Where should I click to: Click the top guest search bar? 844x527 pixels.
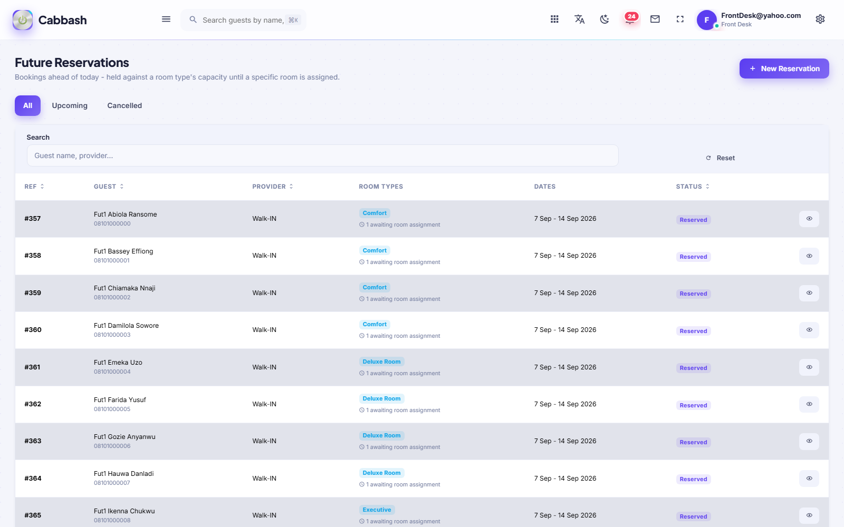tap(243, 20)
